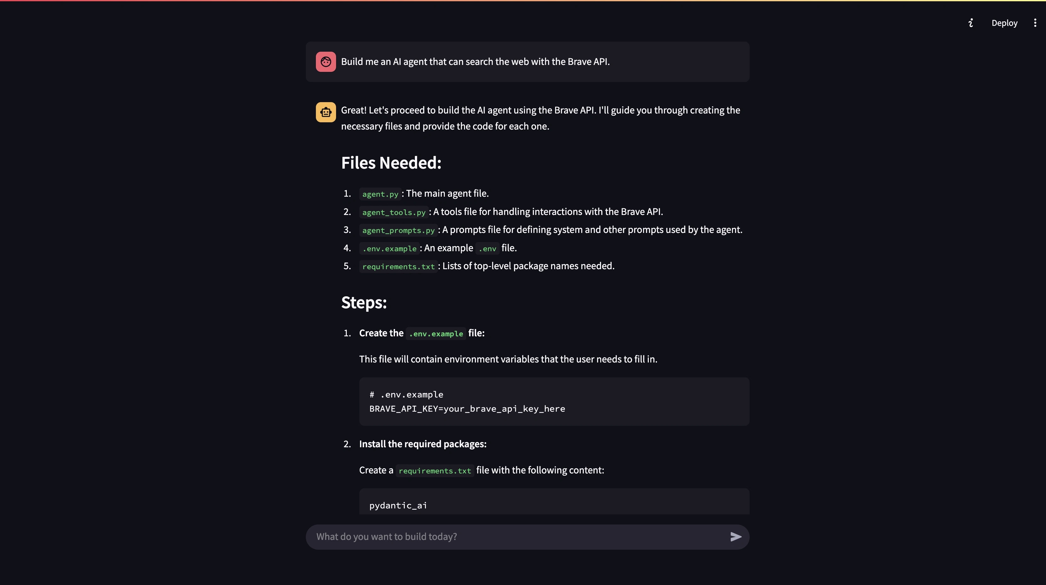
Task: Select the BRAVE_API_KEY line in the code block
Action: click(x=467, y=409)
